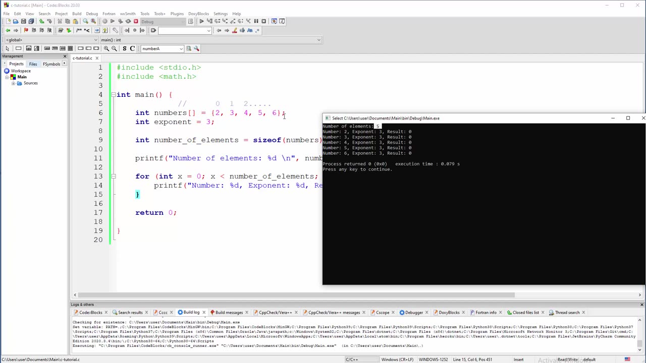Click the Paste clipboard icon
This screenshot has height=363, width=646.
pyautogui.click(x=76, y=21)
